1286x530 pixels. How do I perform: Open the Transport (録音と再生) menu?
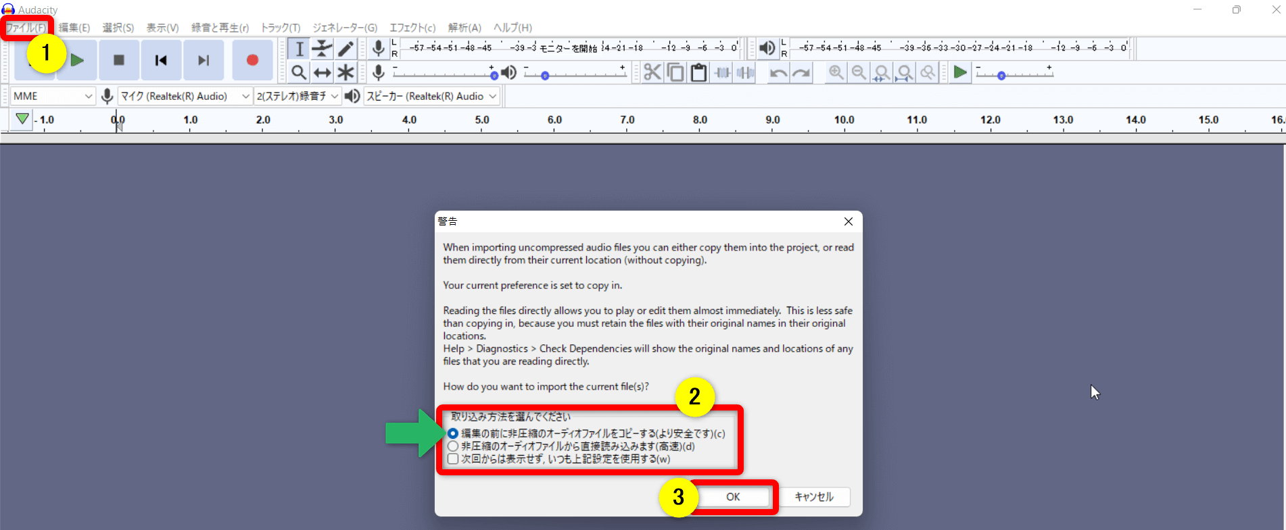[x=220, y=28]
